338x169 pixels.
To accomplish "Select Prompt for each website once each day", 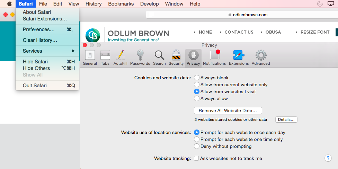I will [197, 132].
